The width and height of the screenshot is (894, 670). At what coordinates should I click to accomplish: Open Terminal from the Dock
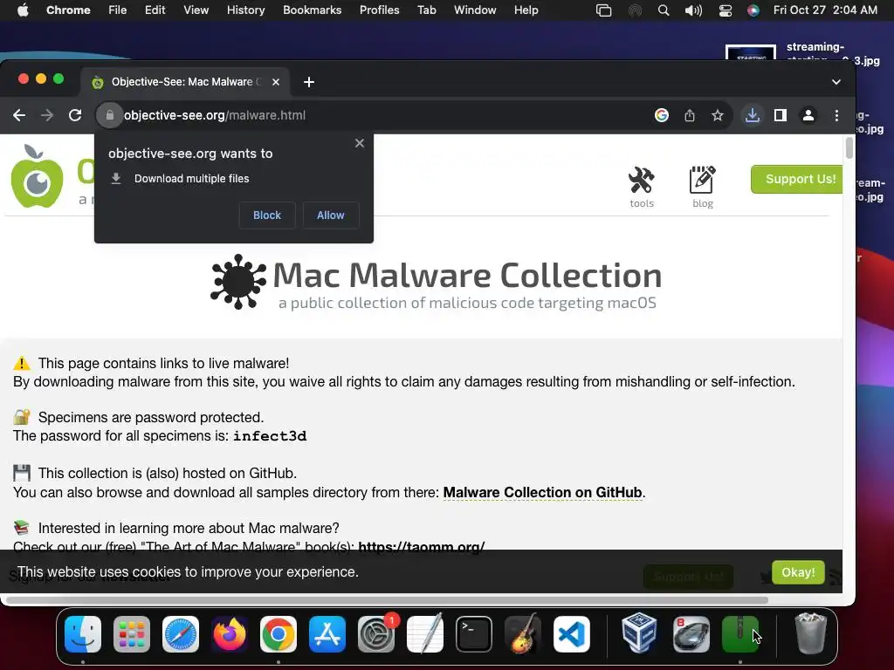(474, 634)
